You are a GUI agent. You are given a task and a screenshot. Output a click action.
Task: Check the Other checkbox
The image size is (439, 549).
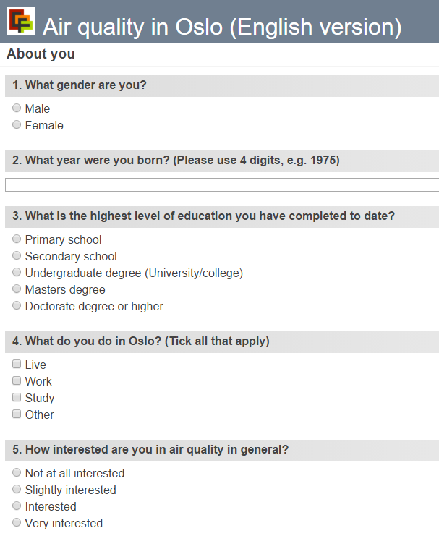[x=17, y=414]
